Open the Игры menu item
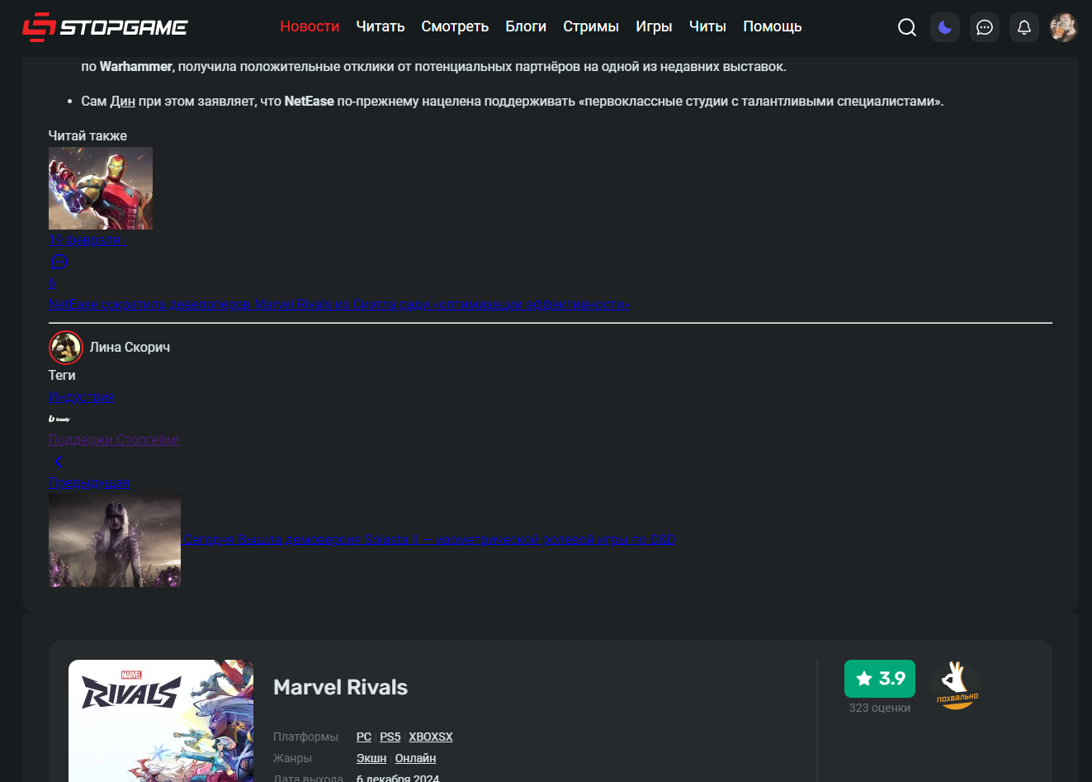This screenshot has height=782, width=1092. (x=654, y=26)
